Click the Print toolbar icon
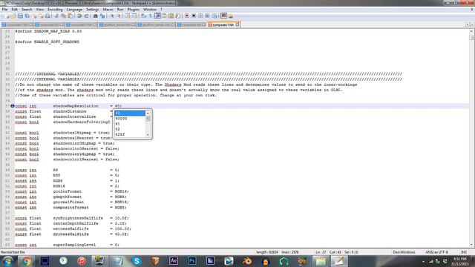The image size is (475, 267). [47, 16]
